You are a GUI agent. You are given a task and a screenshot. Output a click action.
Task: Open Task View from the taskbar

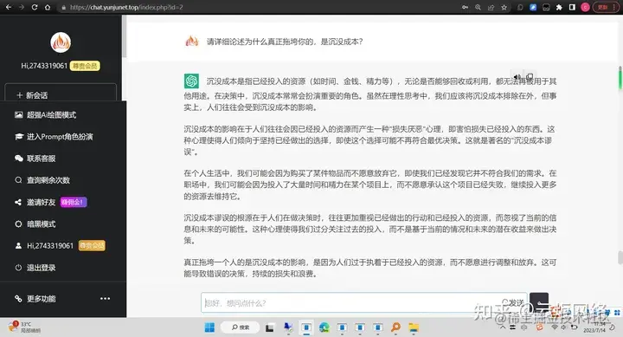point(270,327)
